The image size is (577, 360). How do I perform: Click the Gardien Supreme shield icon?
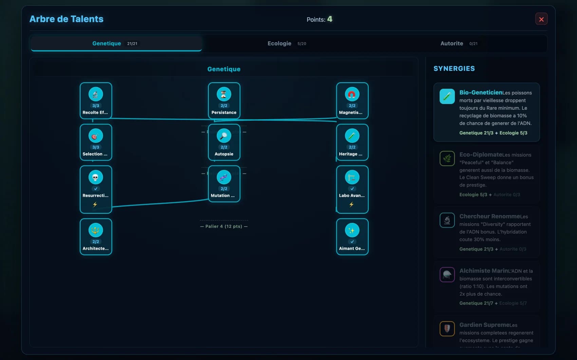coord(447,329)
